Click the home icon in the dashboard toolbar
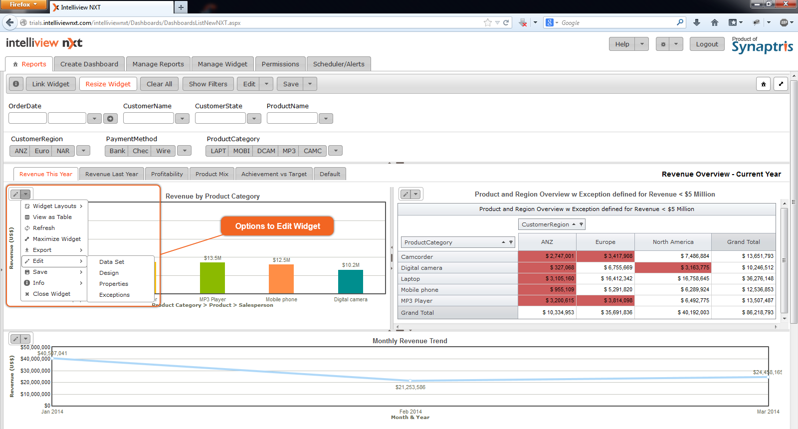 [x=763, y=84]
